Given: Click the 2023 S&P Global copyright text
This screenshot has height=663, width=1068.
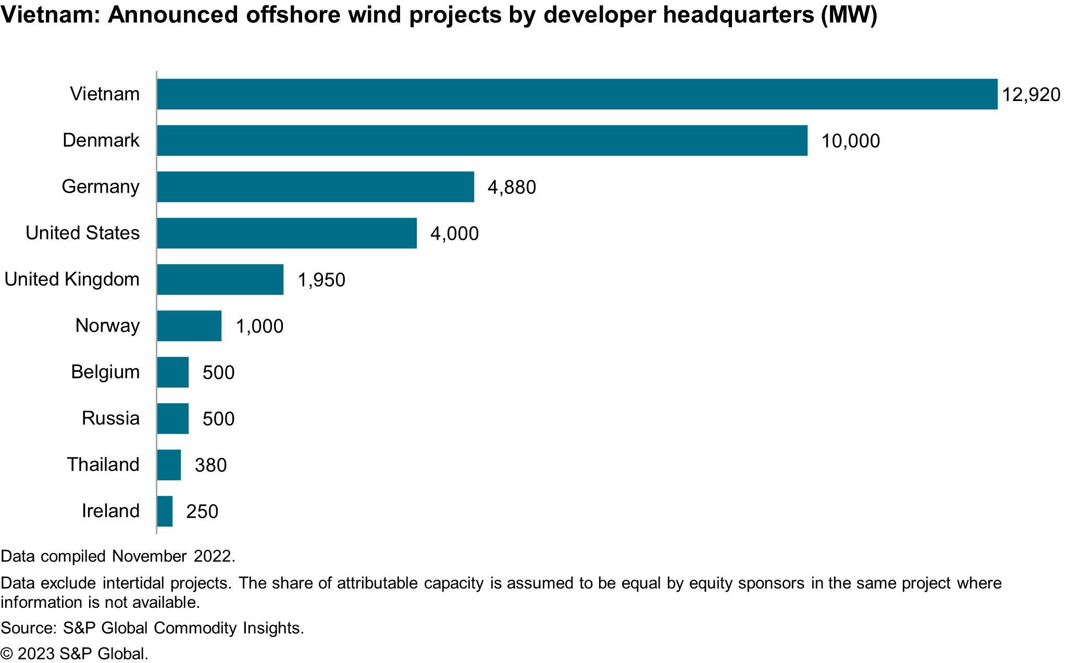Looking at the screenshot, I should click(x=74, y=654).
